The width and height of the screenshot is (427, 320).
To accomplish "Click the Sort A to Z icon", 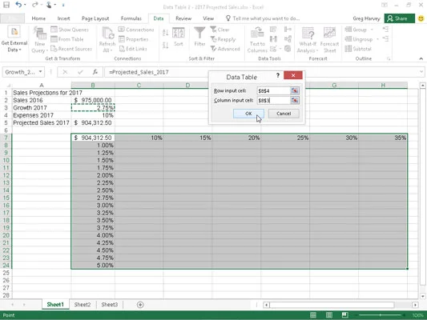I will tap(165, 33).
